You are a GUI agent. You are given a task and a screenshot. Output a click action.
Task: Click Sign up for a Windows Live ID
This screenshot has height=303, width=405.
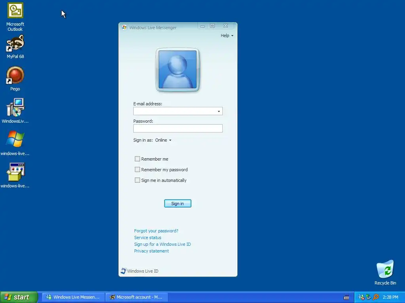(x=162, y=244)
